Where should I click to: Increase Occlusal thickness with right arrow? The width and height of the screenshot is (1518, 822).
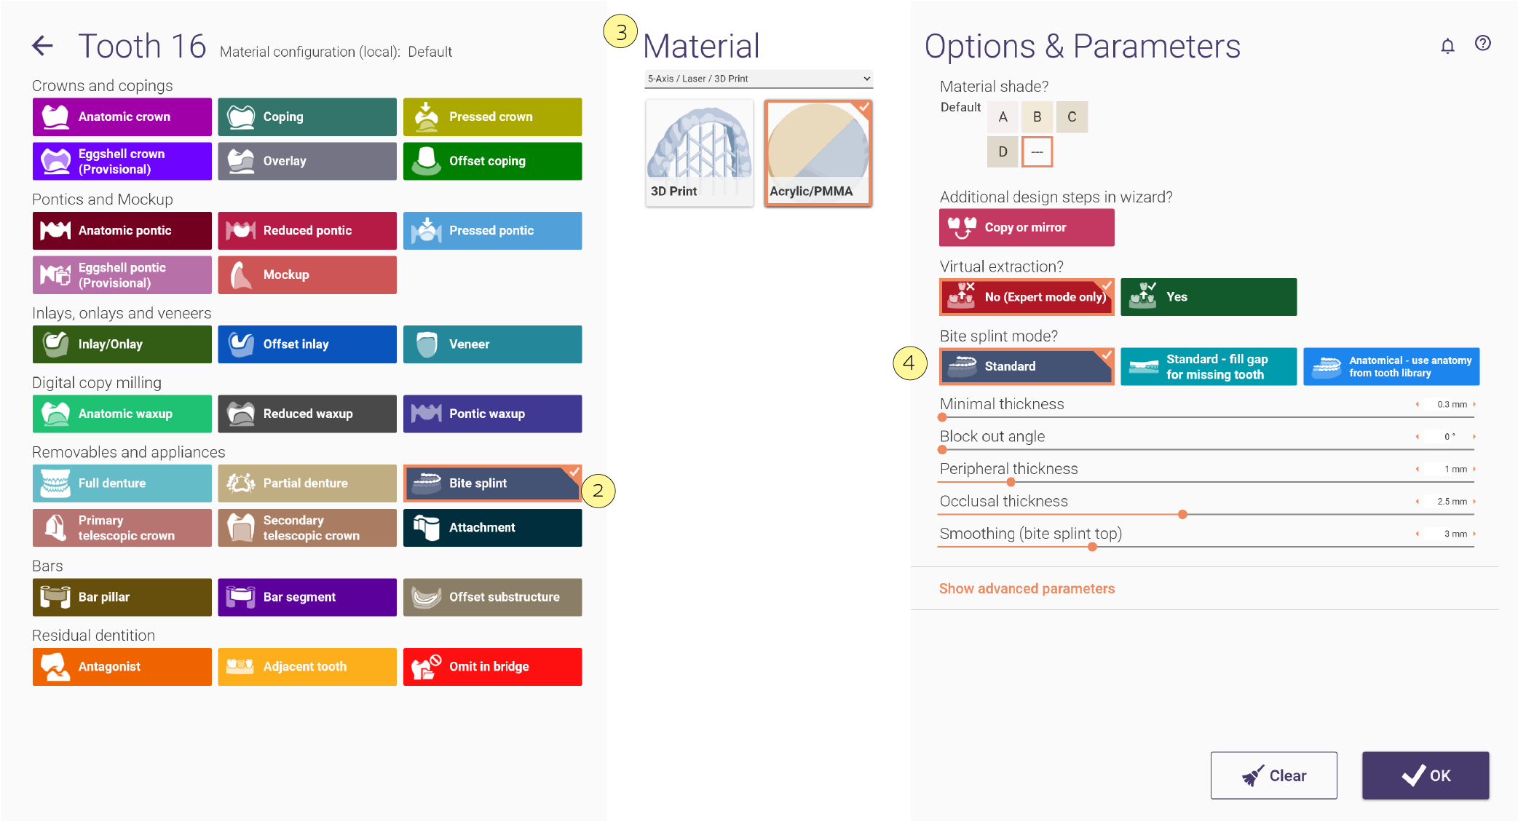click(1474, 502)
